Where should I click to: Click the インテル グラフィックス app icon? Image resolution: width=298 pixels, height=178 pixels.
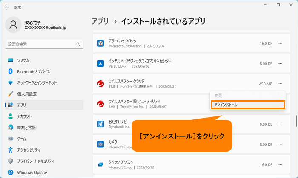click(100, 63)
